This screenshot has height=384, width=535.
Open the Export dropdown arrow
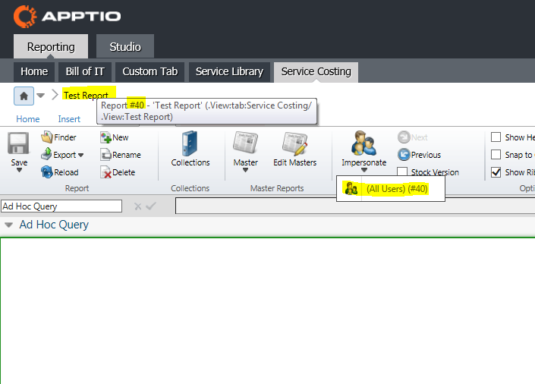click(81, 155)
